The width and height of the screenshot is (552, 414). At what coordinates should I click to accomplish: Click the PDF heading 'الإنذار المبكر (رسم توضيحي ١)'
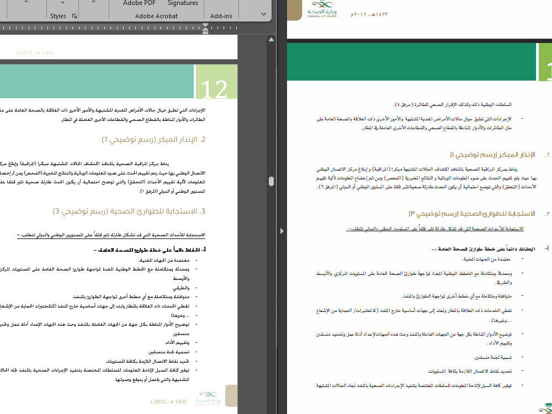(x=492, y=155)
